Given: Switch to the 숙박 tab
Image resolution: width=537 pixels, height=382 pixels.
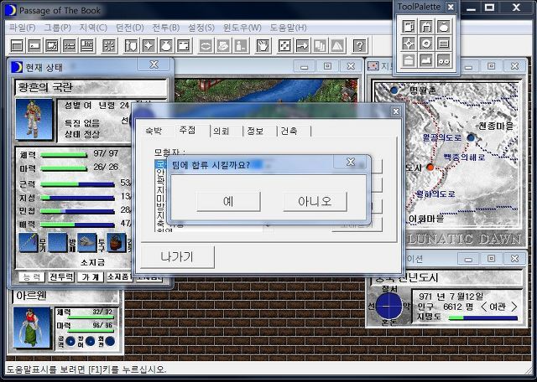Looking at the screenshot, I should [154, 131].
